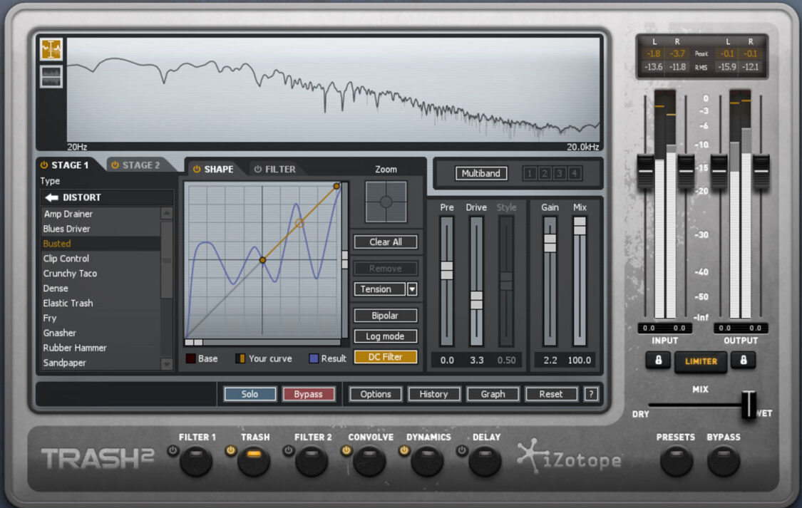Image resolution: width=802 pixels, height=508 pixels.
Task: Select the Elastic Trash distortion preset
Action: tap(68, 303)
